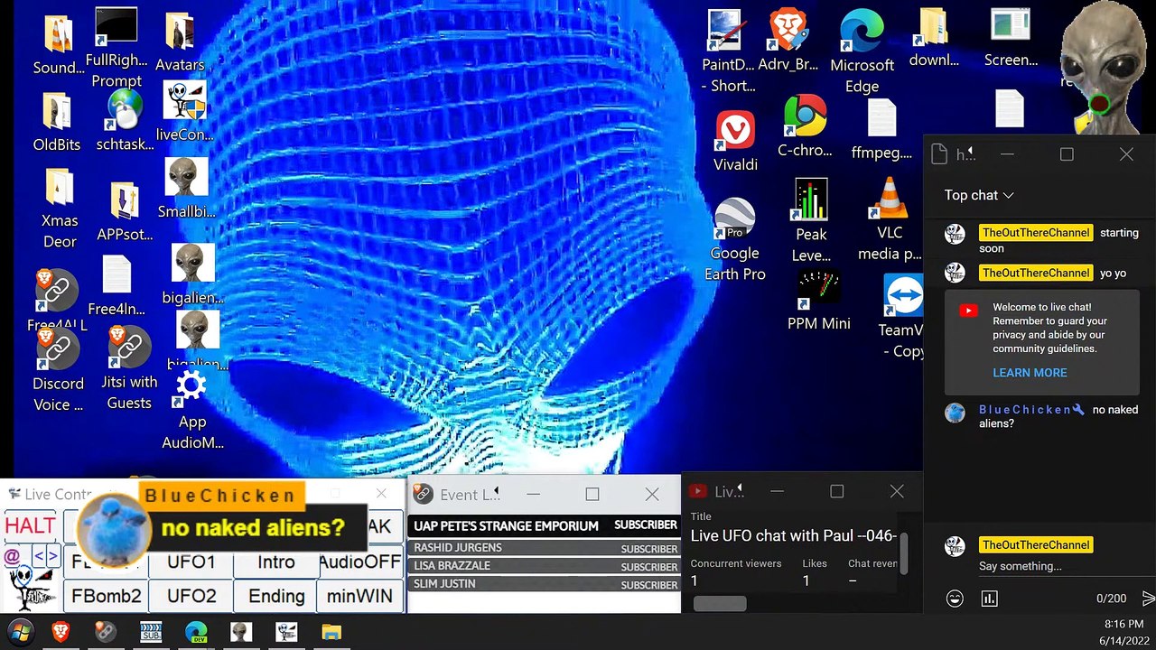Open the Avatars folder

tap(180, 42)
